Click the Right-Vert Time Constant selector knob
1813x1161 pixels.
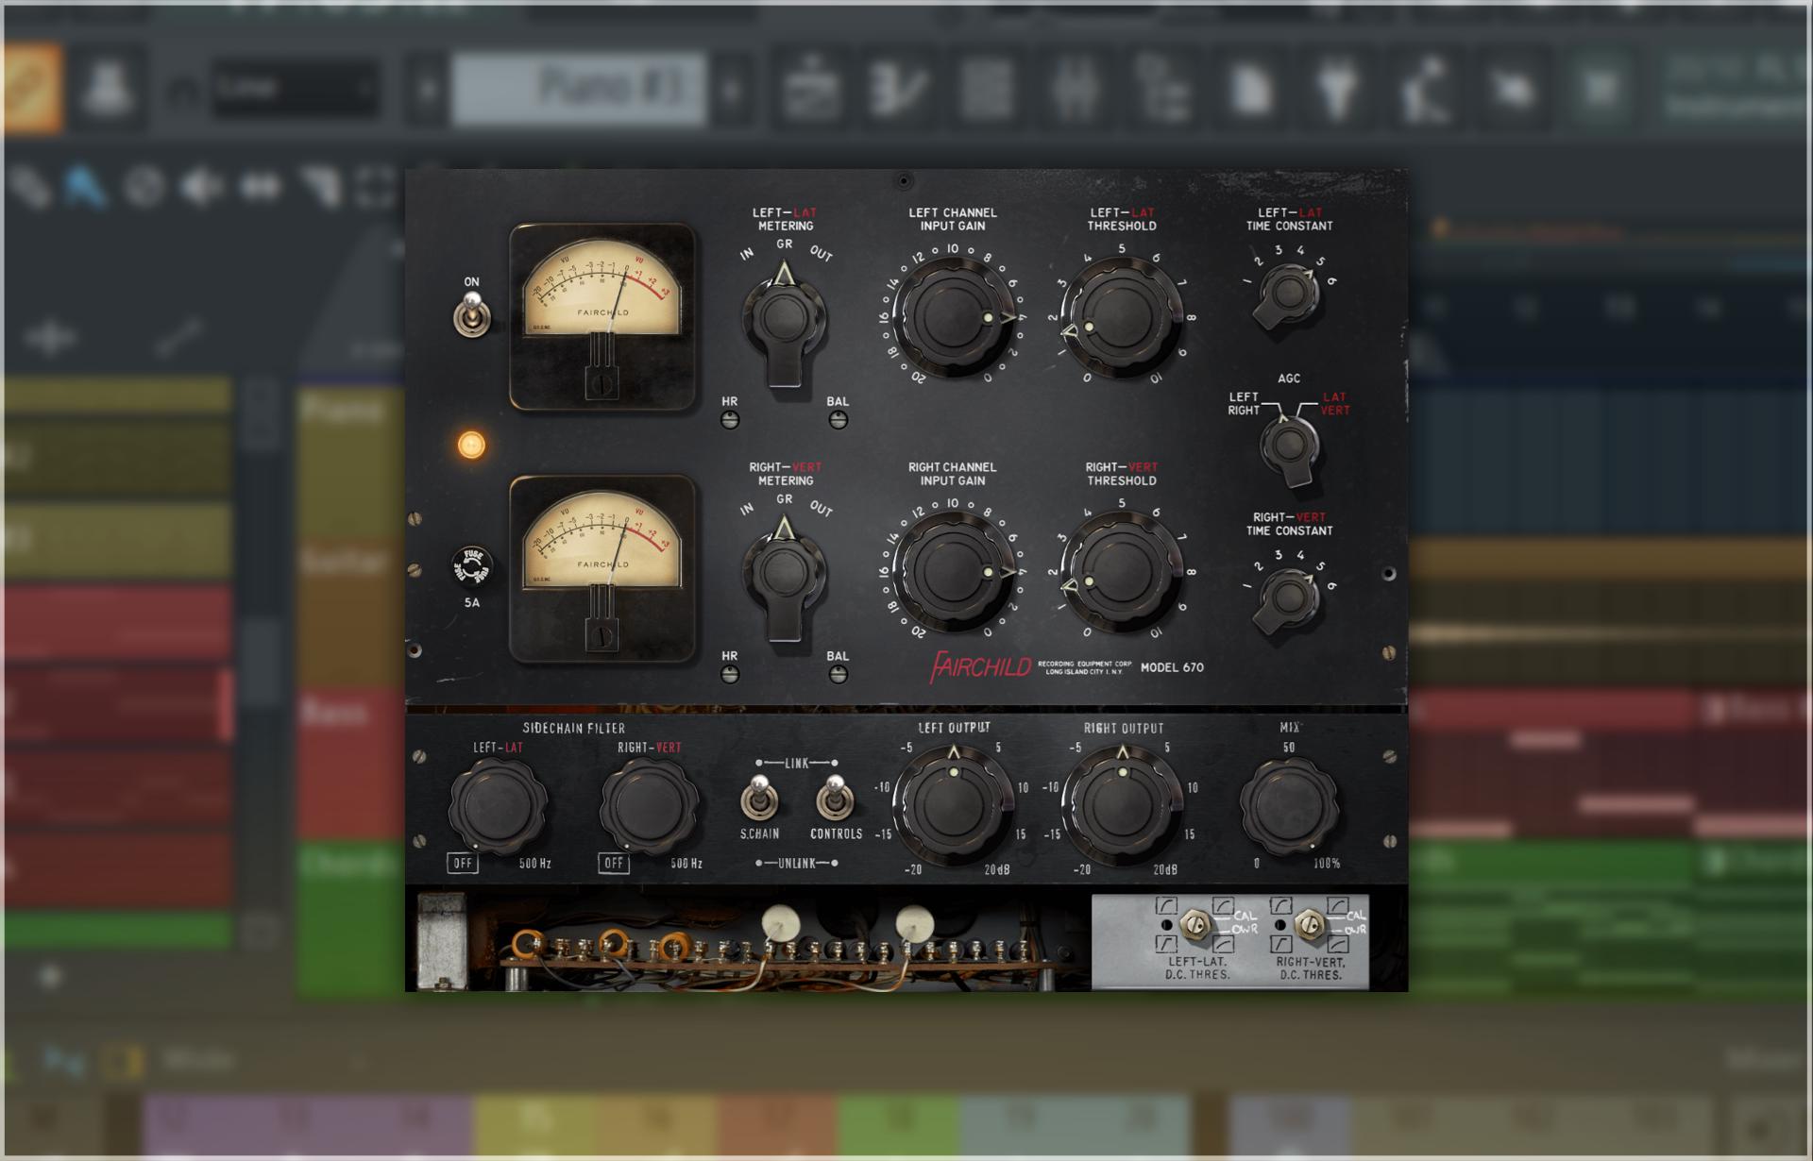tap(1288, 599)
